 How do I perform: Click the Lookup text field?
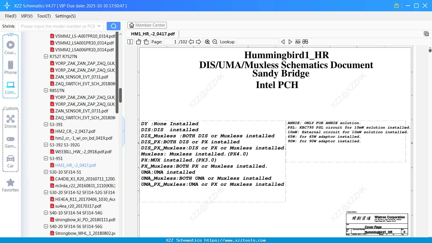(258, 42)
